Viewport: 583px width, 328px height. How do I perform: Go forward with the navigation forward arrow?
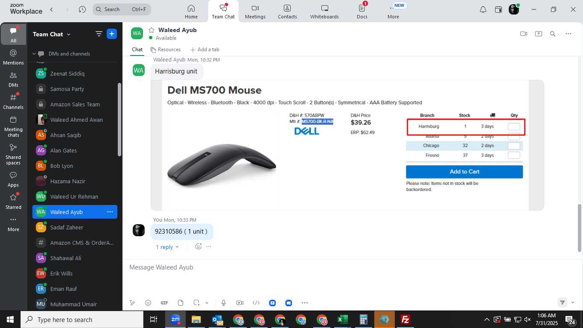pos(67,9)
